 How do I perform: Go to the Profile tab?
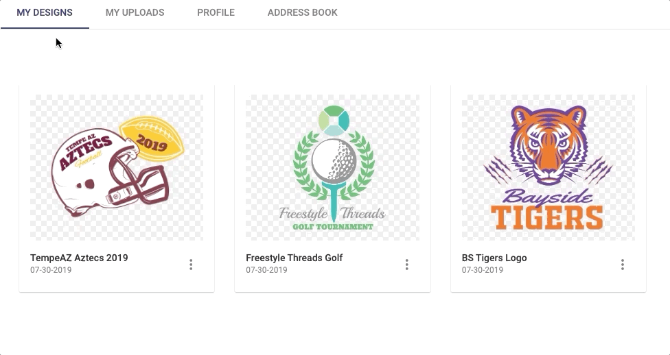(216, 13)
